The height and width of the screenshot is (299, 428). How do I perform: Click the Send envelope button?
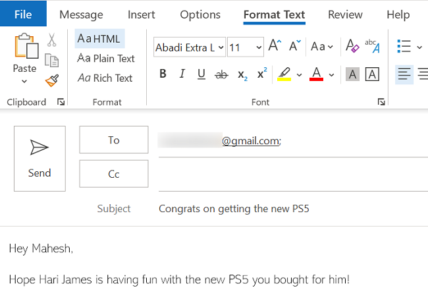(40, 159)
